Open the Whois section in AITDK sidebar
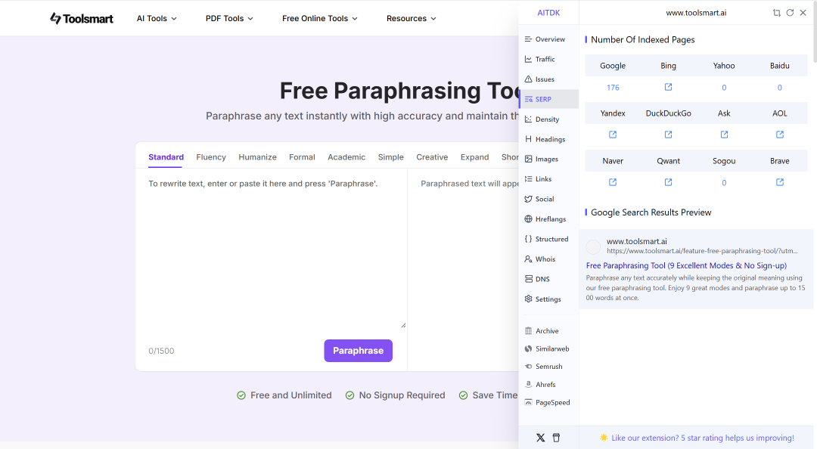817x449 pixels. [x=548, y=259]
